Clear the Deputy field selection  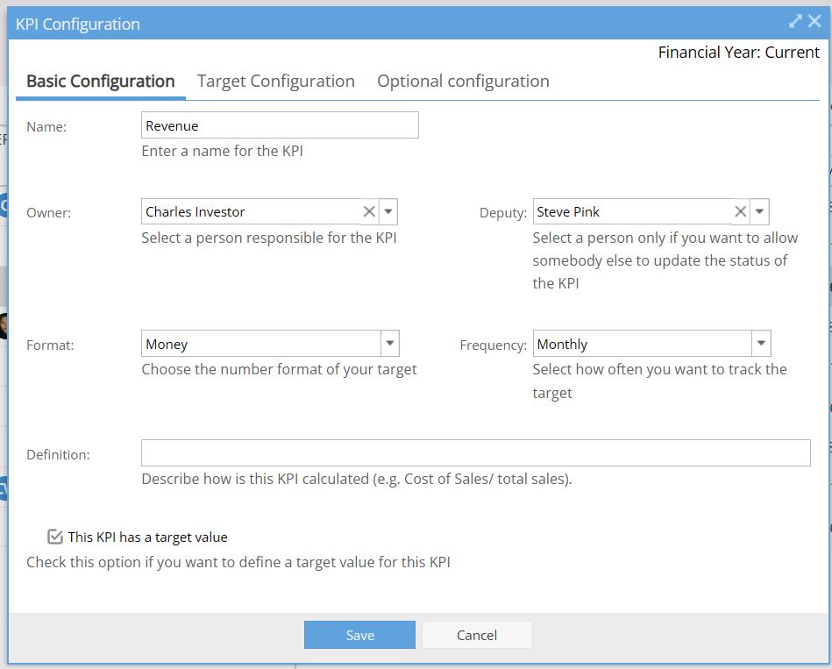point(740,211)
